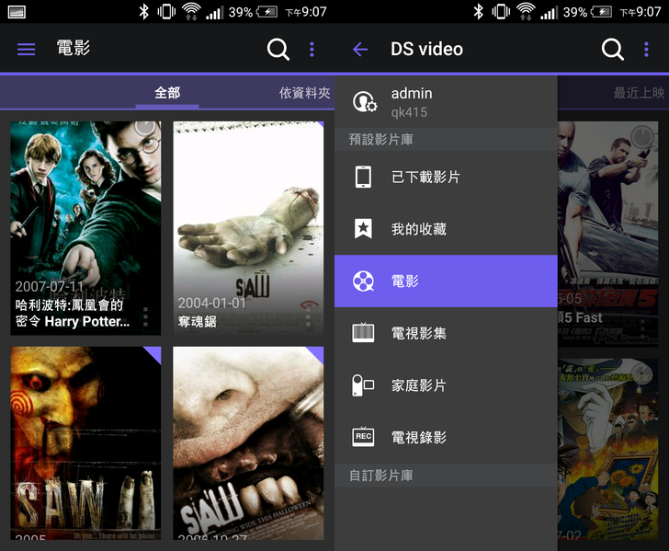Tap the 奪魂鋸 movie title text
The image size is (669, 551).
pos(197,322)
